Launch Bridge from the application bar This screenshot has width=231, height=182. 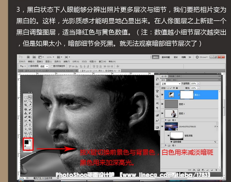pyautogui.click(x=28, y=57)
